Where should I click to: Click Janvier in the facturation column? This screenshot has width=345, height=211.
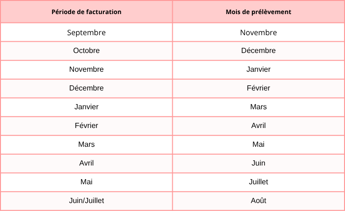87,107
